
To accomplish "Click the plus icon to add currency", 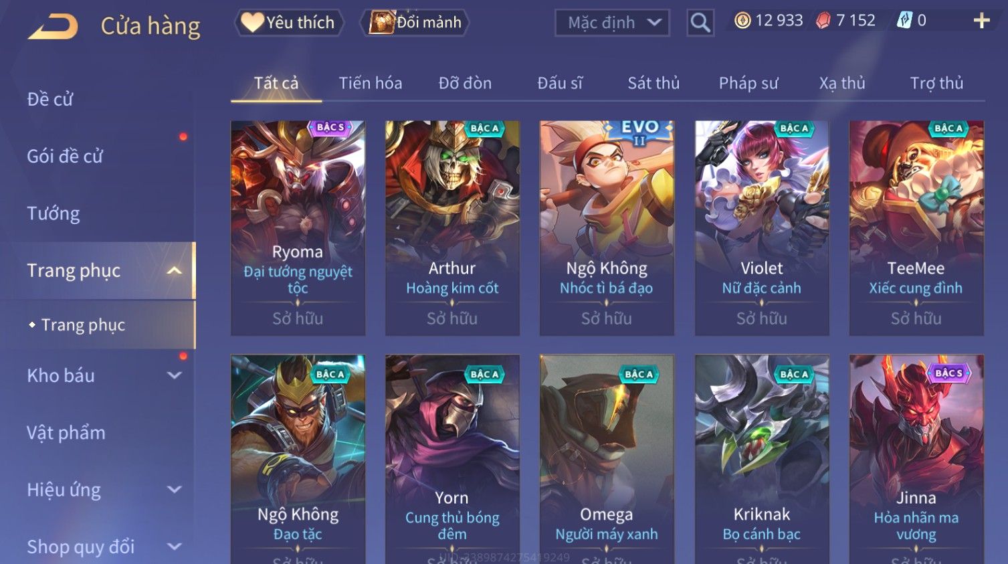I will pos(981,21).
